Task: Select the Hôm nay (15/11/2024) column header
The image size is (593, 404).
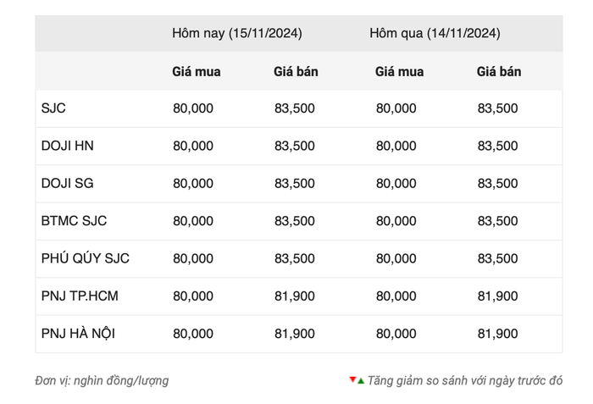Action: click(x=236, y=33)
